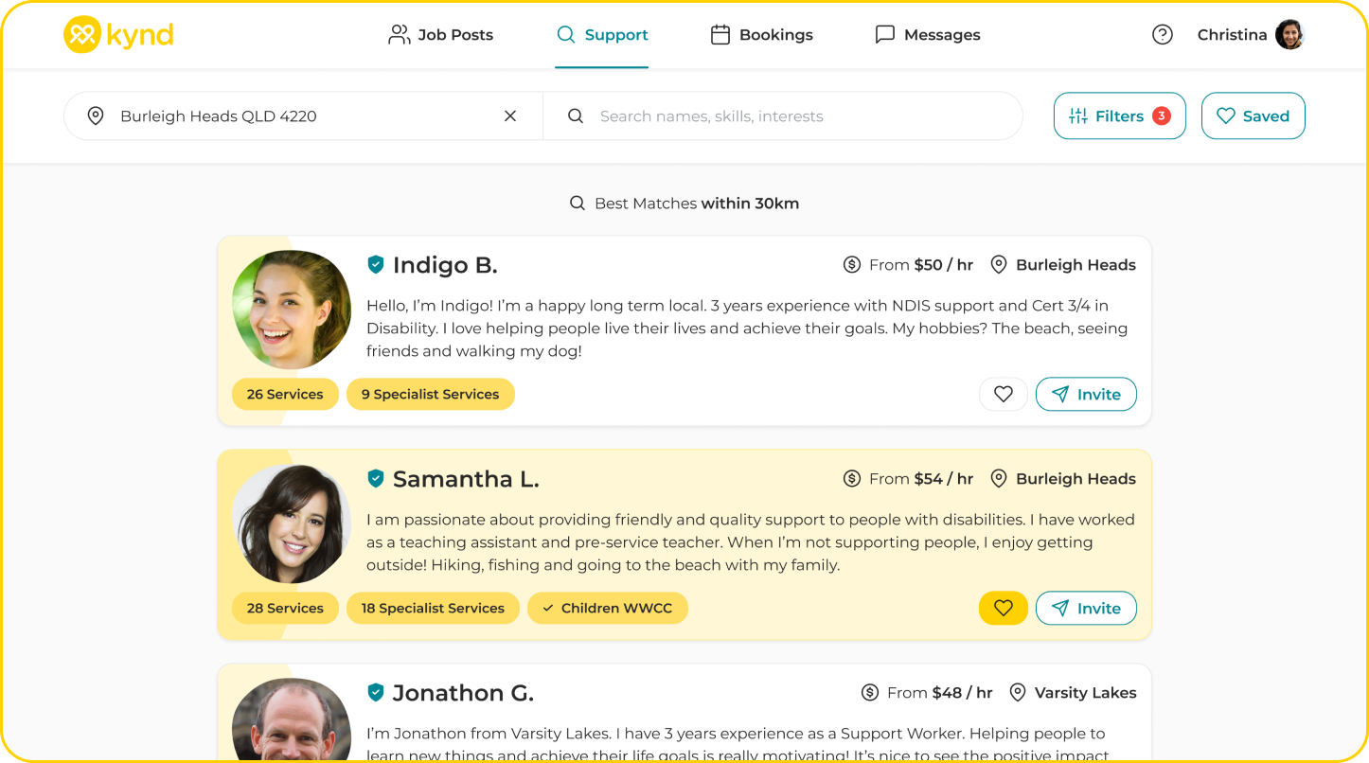
Task: Click Samantha's Children WWCC tag
Action: pos(608,609)
